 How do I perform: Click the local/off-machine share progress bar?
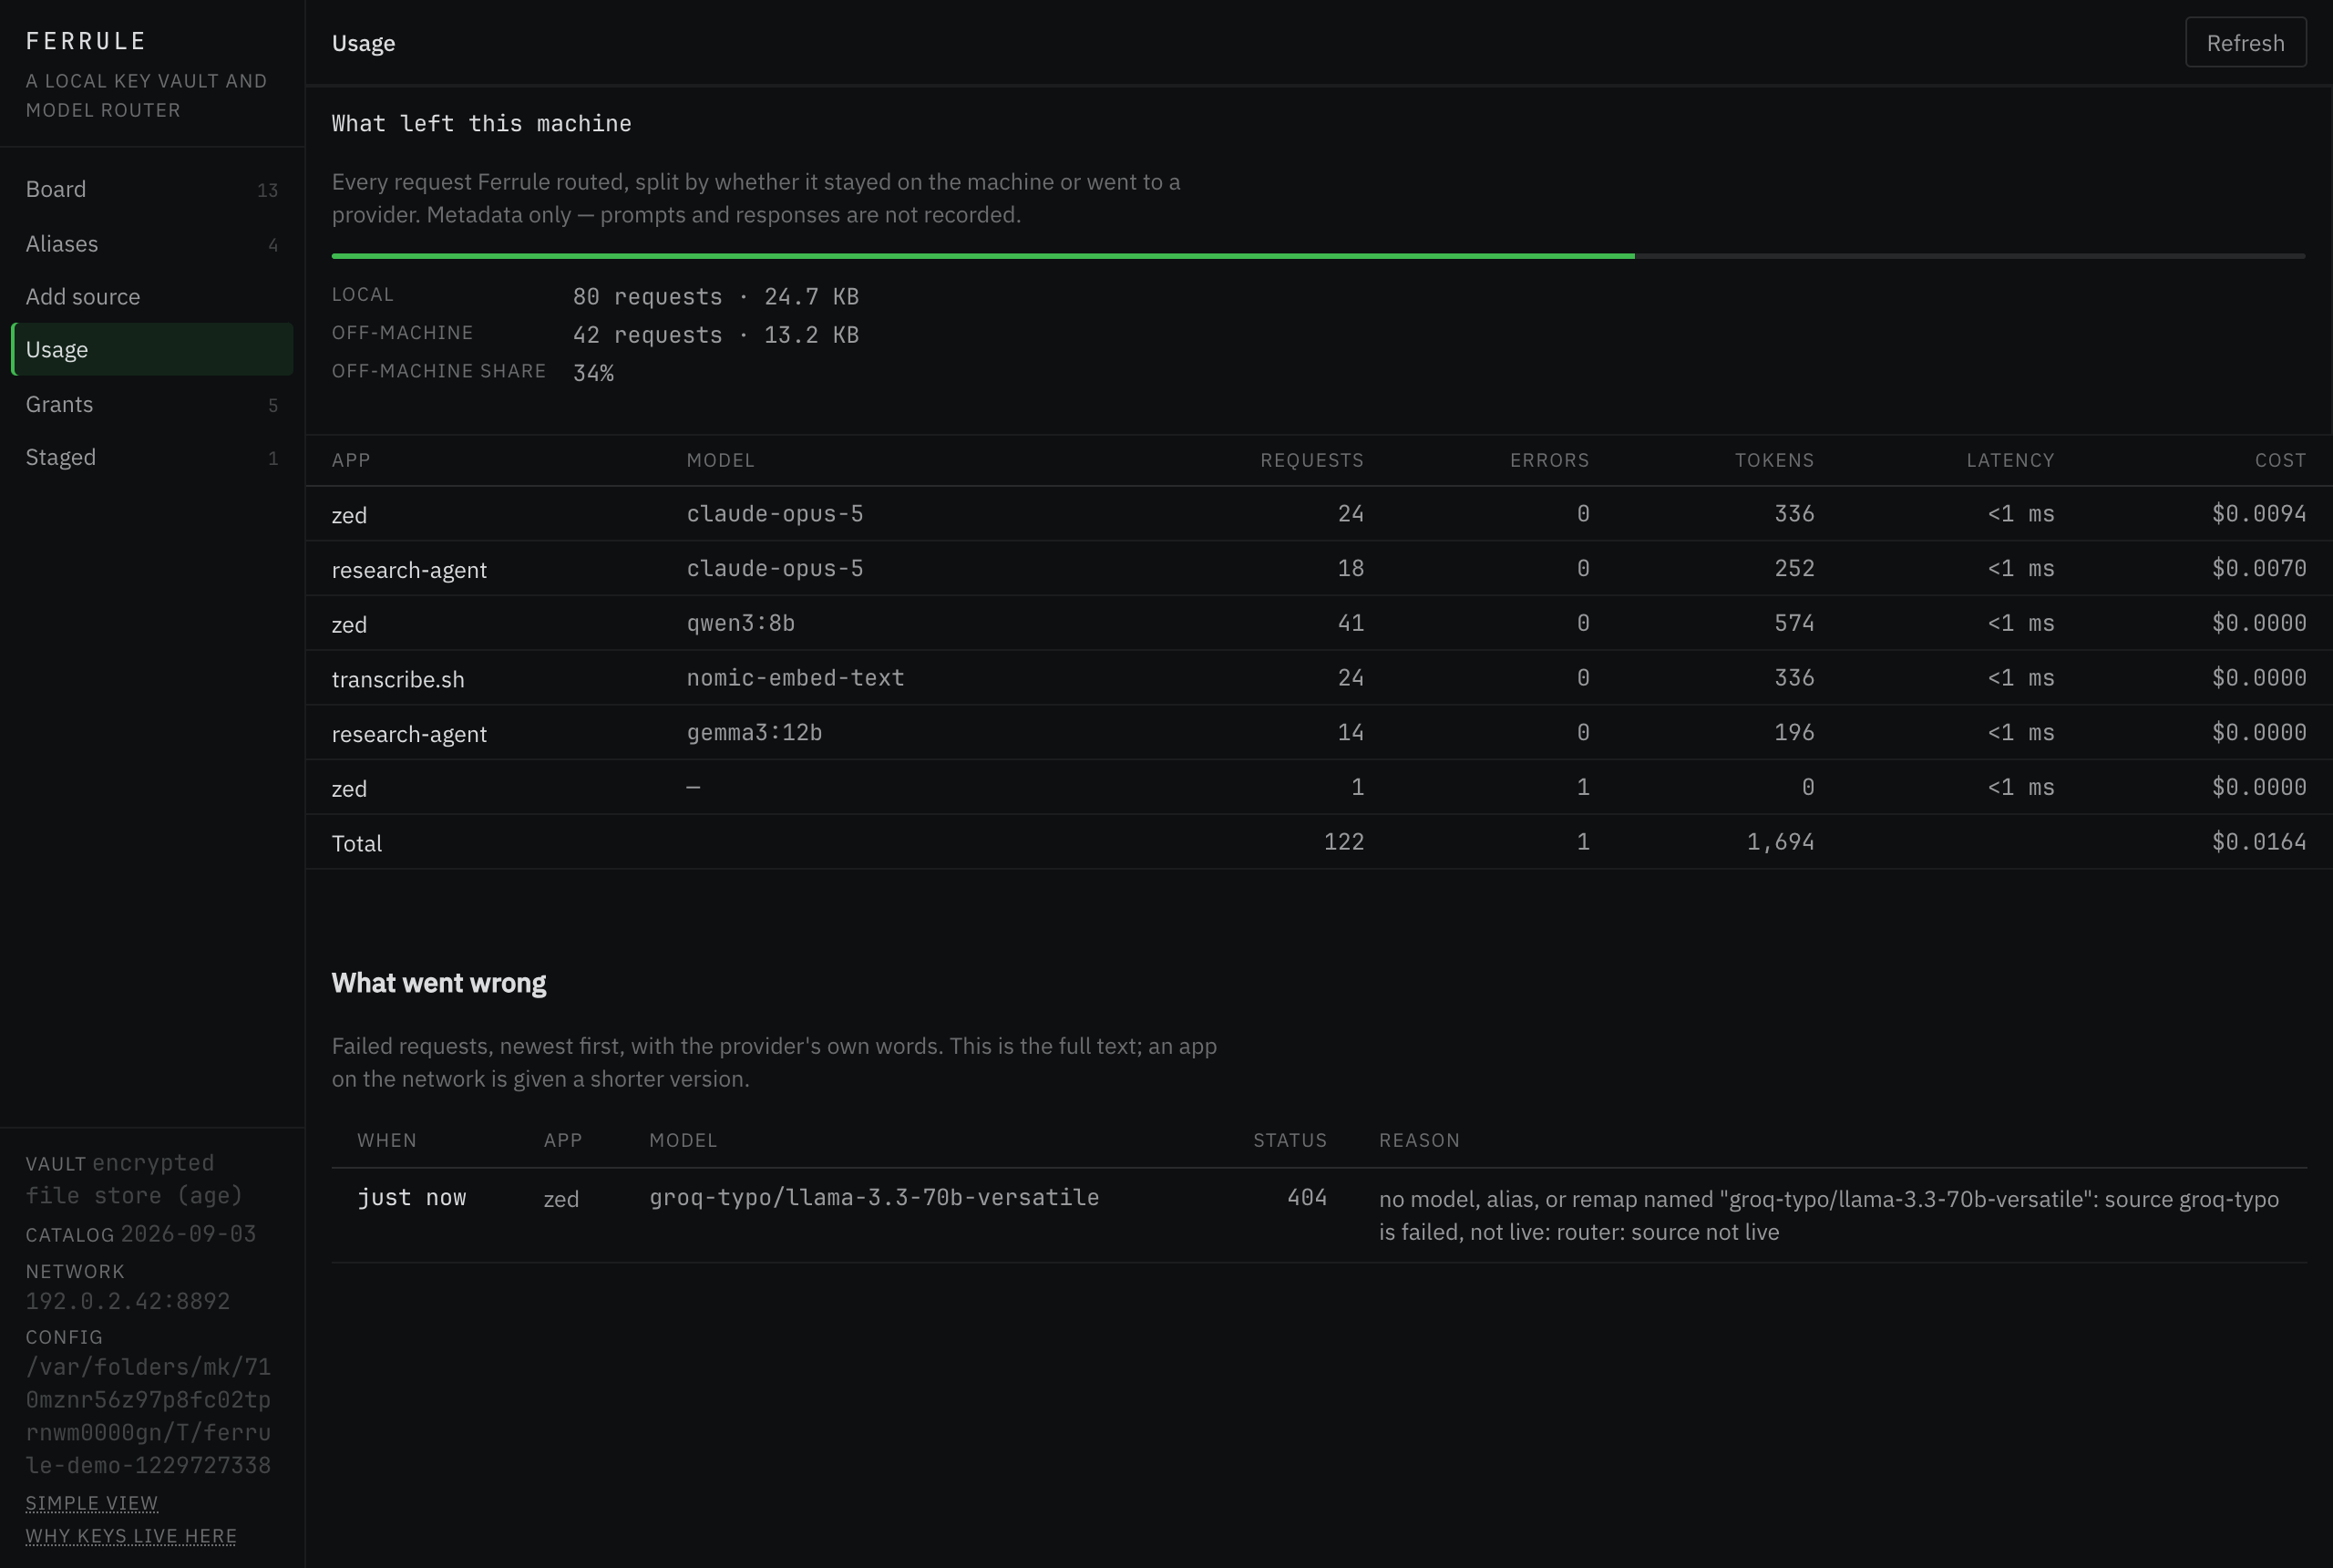click(1319, 256)
